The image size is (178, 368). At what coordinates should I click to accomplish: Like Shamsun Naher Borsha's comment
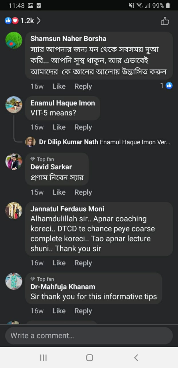pyautogui.click(x=59, y=86)
